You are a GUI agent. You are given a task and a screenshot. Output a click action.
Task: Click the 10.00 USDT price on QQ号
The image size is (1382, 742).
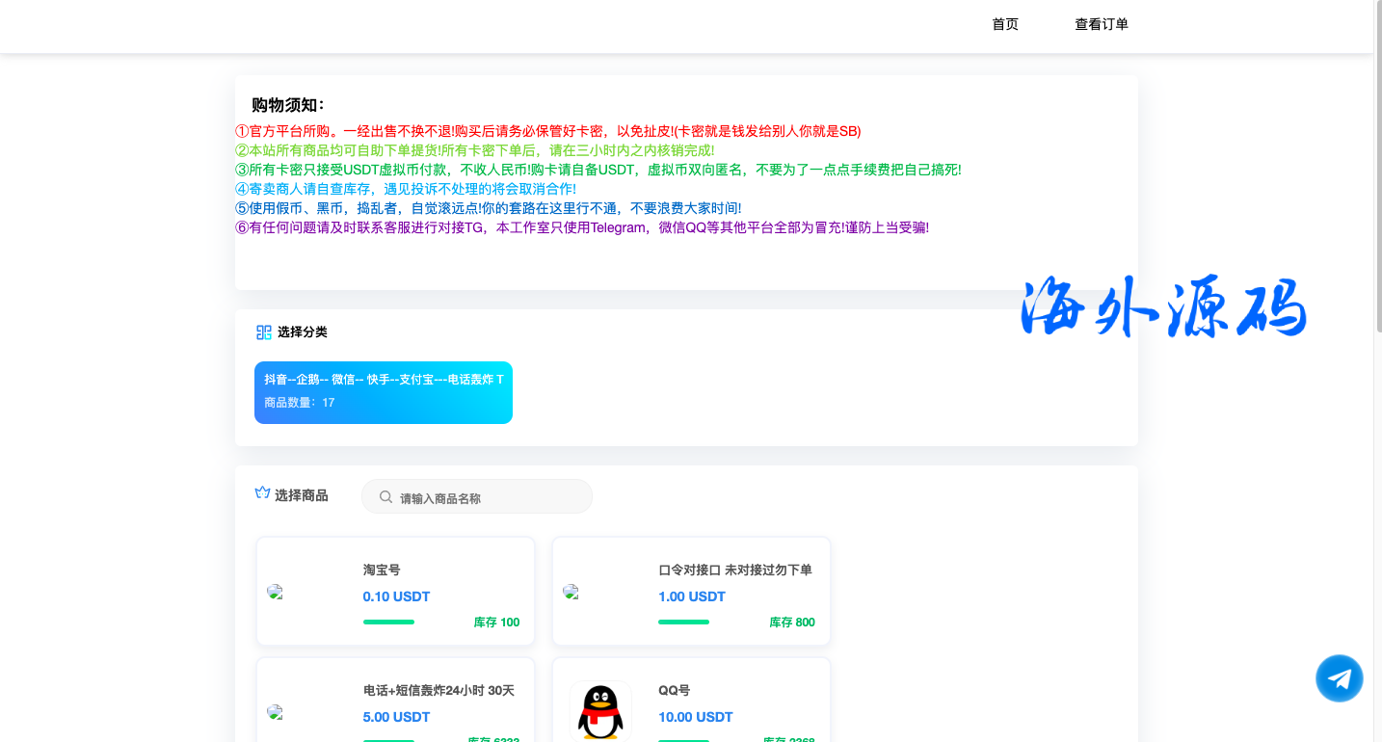[x=695, y=717]
